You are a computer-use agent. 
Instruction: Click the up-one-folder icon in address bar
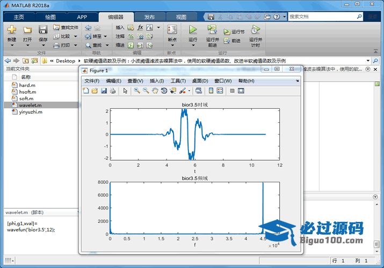pos(25,61)
